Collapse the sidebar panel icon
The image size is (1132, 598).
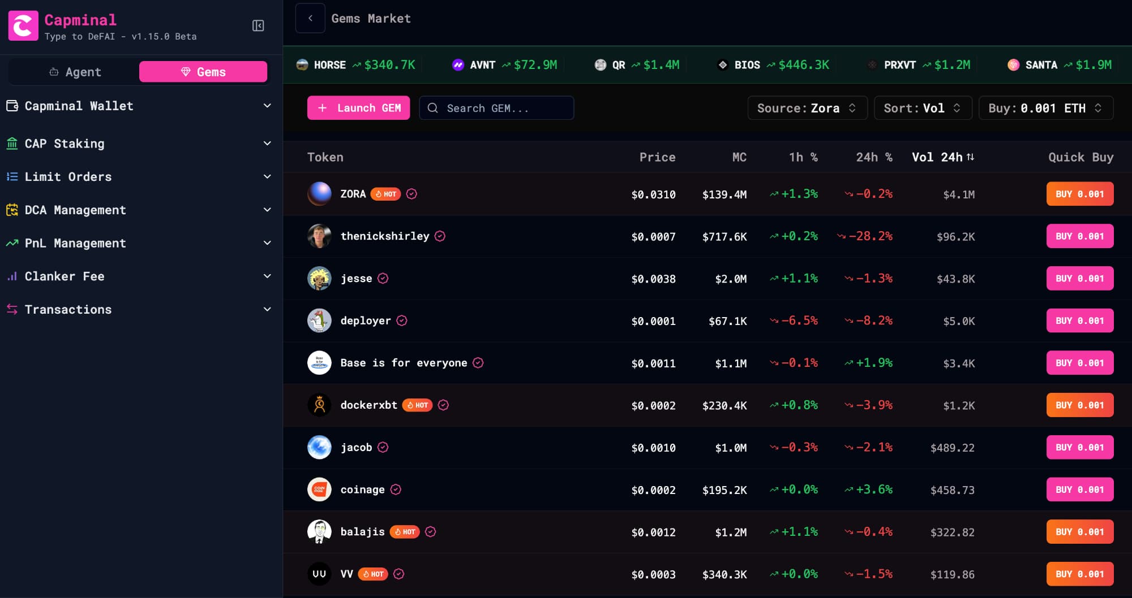click(x=258, y=26)
